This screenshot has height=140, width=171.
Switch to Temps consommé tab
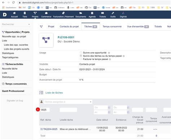pyautogui.click(x=112, y=27)
